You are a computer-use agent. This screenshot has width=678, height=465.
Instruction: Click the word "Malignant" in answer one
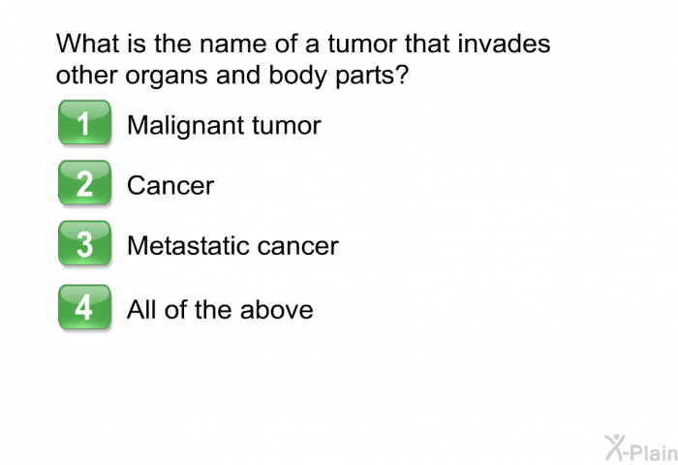tap(186, 125)
